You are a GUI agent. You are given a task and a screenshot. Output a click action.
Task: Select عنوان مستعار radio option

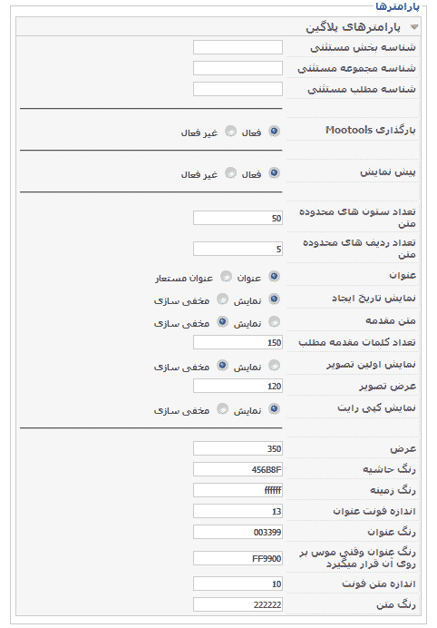226,277
